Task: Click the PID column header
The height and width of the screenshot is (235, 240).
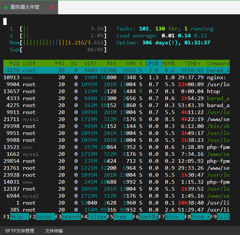Action: (x=15, y=63)
